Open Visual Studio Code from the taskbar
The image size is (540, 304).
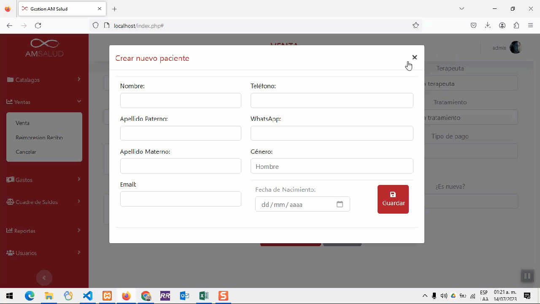(x=88, y=296)
